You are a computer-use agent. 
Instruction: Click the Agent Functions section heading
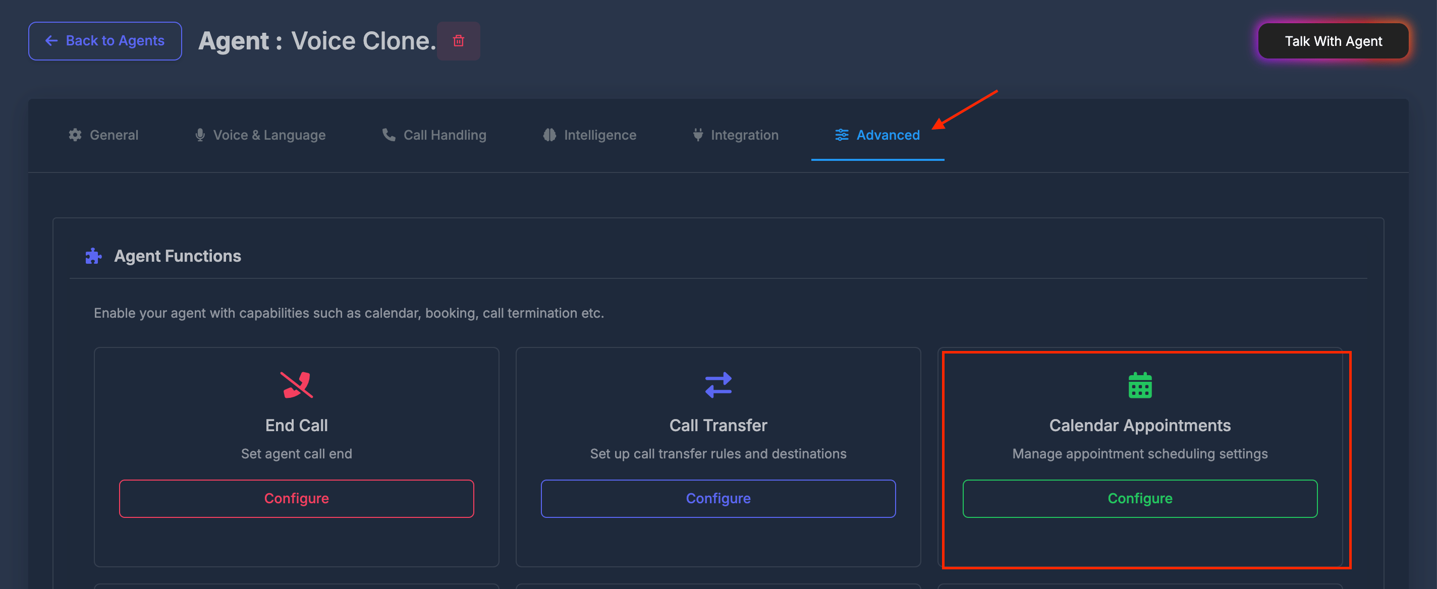(x=178, y=256)
